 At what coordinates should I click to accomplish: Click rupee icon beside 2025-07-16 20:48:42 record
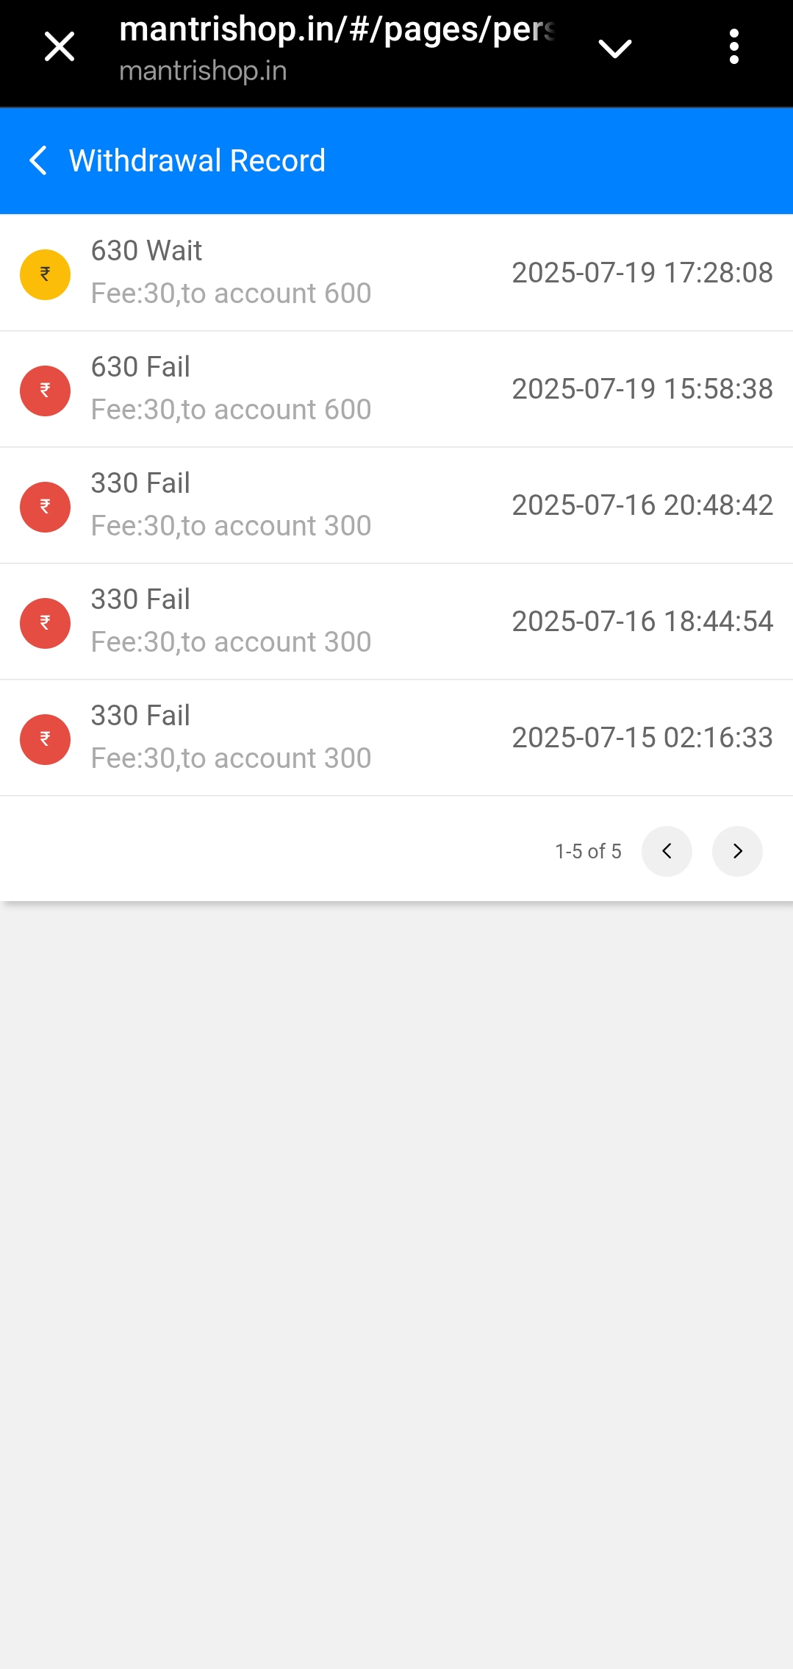tap(45, 507)
